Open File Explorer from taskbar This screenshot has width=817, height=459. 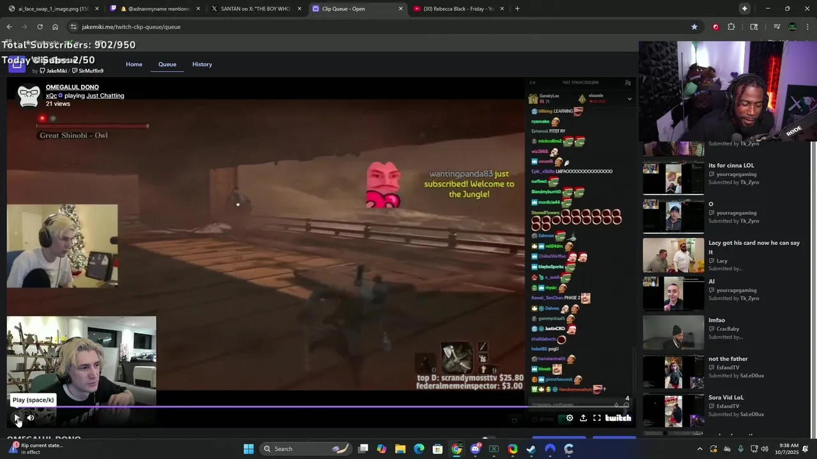[400, 449]
